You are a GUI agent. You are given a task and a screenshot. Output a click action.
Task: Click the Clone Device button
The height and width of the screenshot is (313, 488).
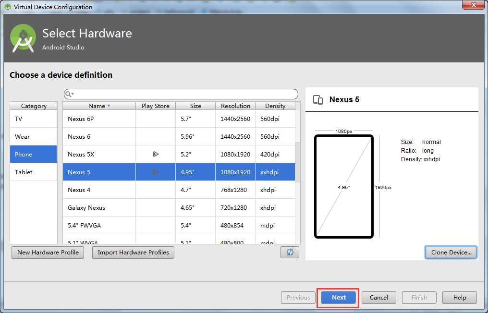(451, 253)
